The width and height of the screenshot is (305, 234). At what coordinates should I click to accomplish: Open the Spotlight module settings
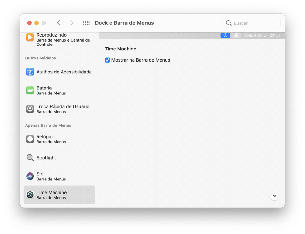(30, 157)
